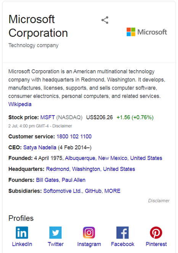Open the Pinterest profile icon
Screen dimensions: 178x253
tap(156, 232)
